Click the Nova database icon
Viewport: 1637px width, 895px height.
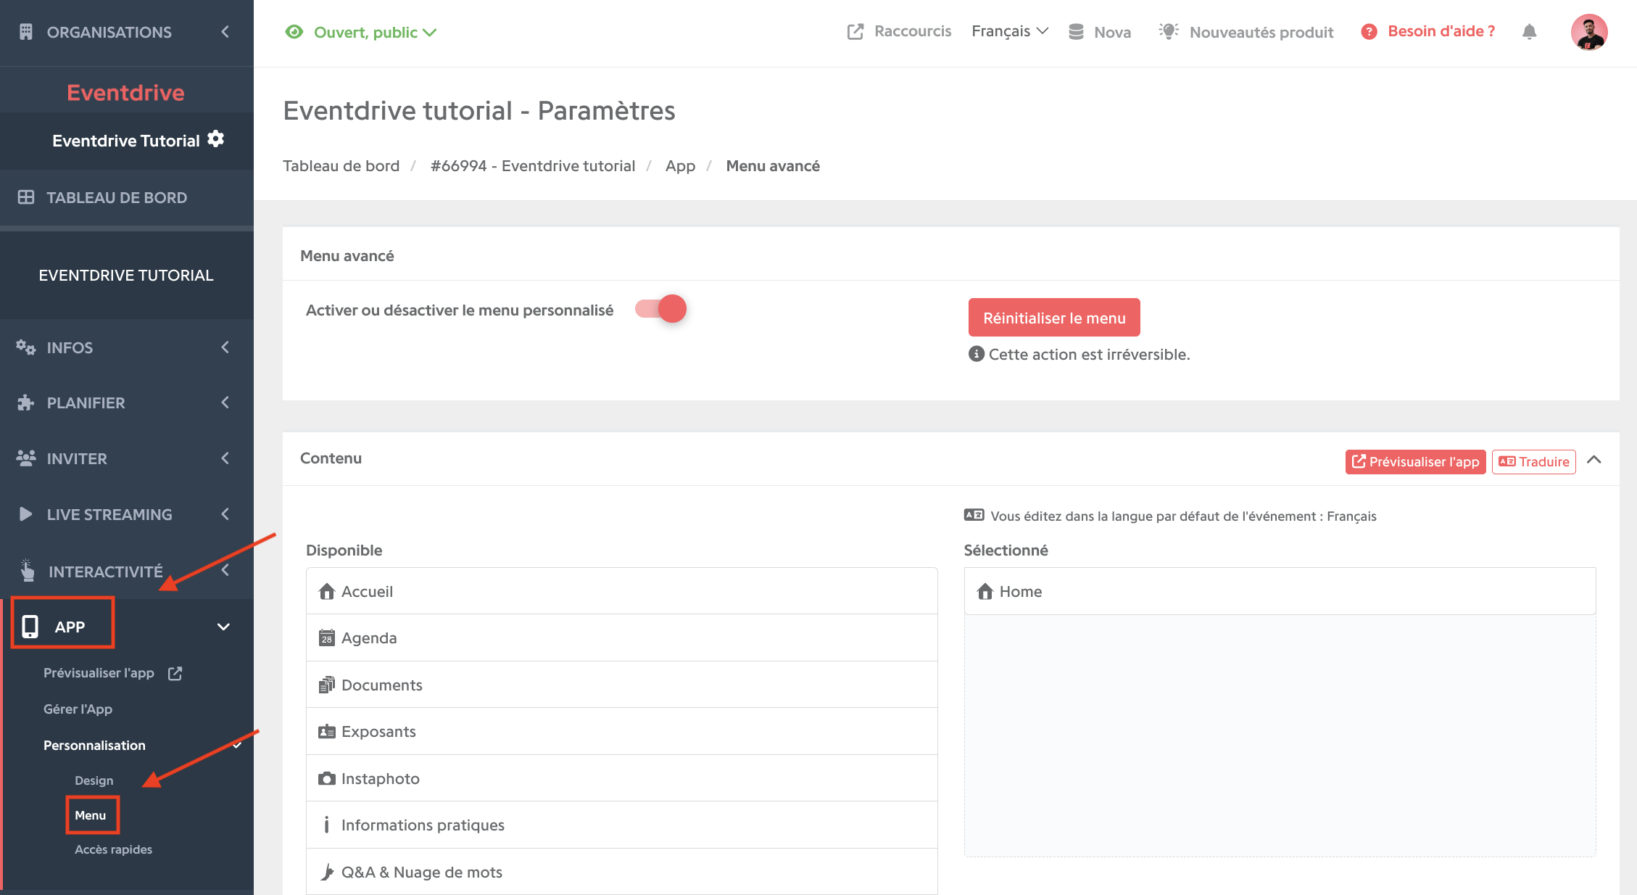tap(1076, 32)
